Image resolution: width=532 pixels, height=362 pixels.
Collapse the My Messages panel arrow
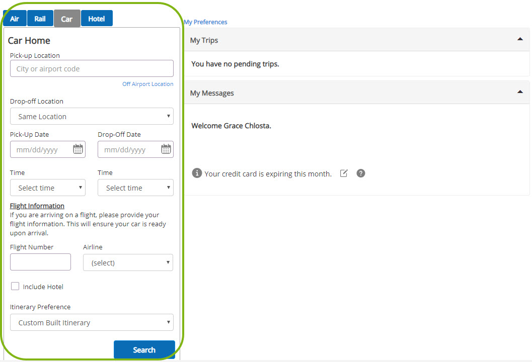pos(520,92)
